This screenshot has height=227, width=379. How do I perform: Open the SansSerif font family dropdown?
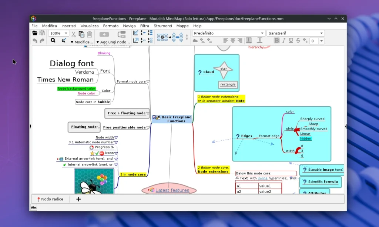295,33
